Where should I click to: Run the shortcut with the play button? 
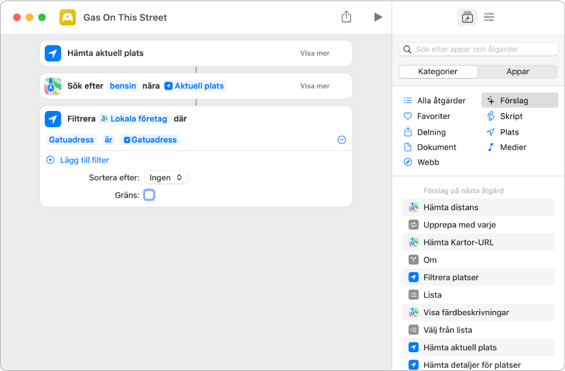tap(378, 17)
